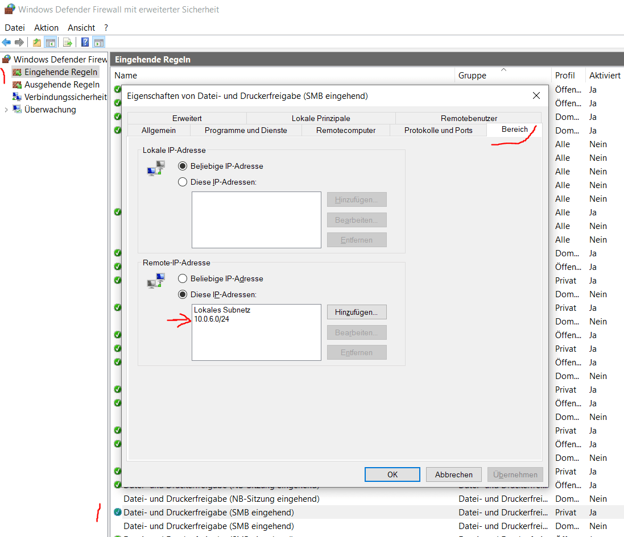Switch to the Remotecomputer tab
Image resolution: width=624 pixels, height=537 pixels.
(x=345, y=130)
